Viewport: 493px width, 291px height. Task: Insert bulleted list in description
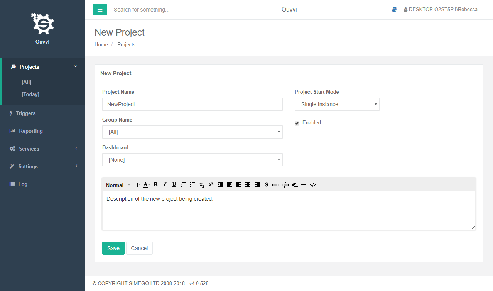point(192,184)
